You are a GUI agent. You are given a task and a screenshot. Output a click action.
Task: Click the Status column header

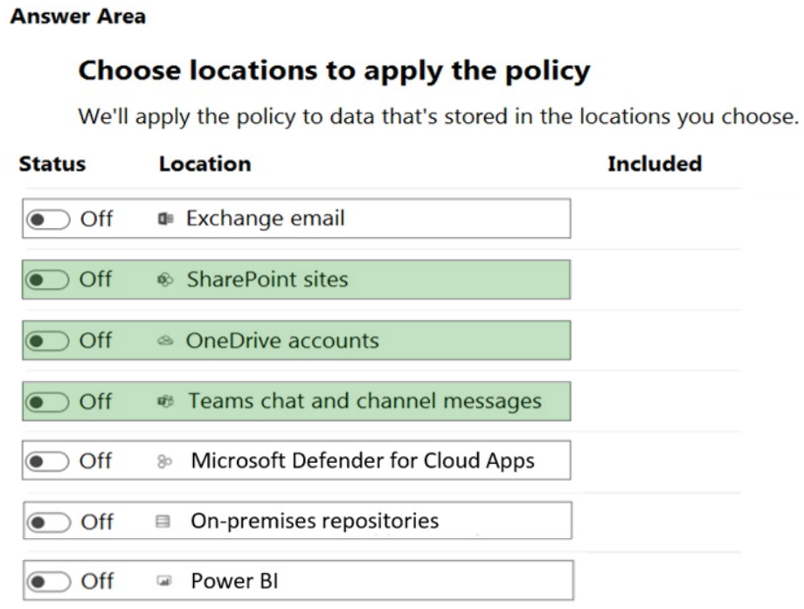(x=52, y=164)
